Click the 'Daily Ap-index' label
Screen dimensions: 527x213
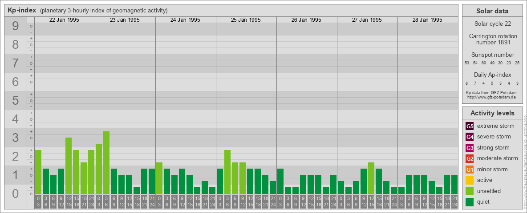(492, 75)
